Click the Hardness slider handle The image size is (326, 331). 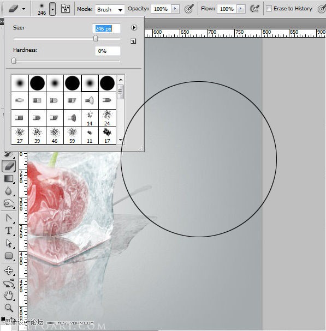click(x=14, y=61)
